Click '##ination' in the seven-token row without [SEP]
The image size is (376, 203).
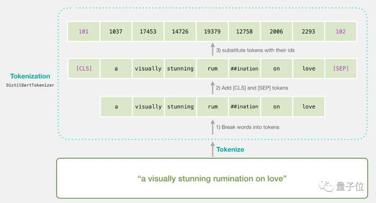tap(244, 107)
